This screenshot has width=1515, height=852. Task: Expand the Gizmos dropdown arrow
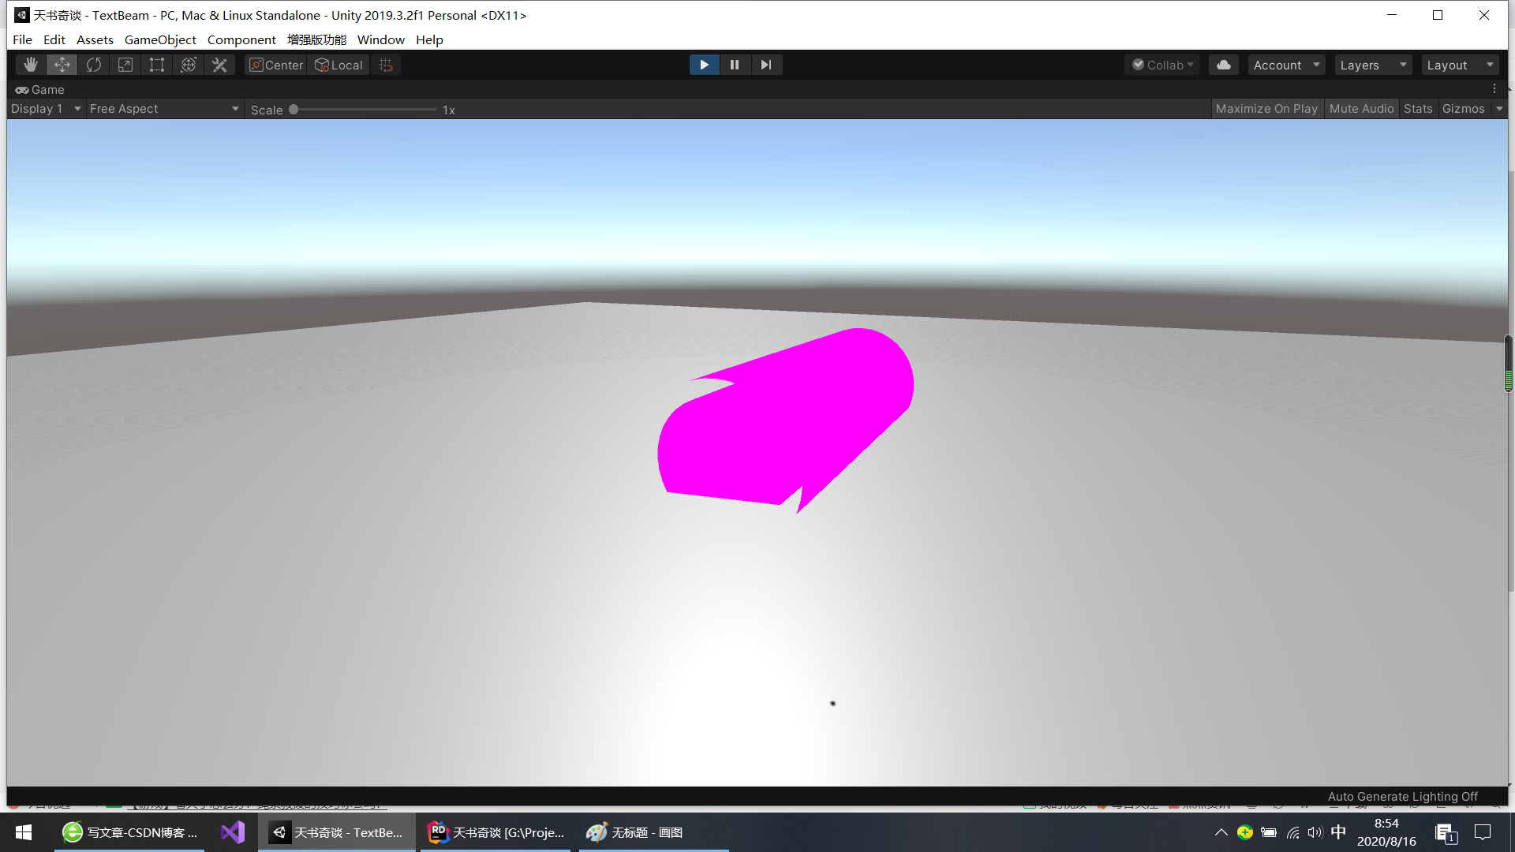click(1499, 109)
